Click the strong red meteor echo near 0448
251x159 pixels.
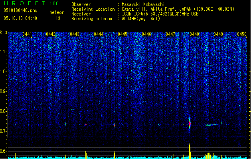[x=190, y=123]
